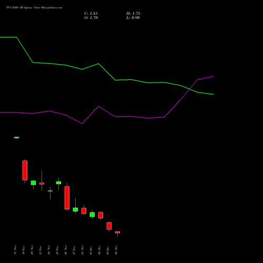This screenshot has width=263, height=263.
Task: Select the 20 Nov date label
Action: click(x=32, y=250)
